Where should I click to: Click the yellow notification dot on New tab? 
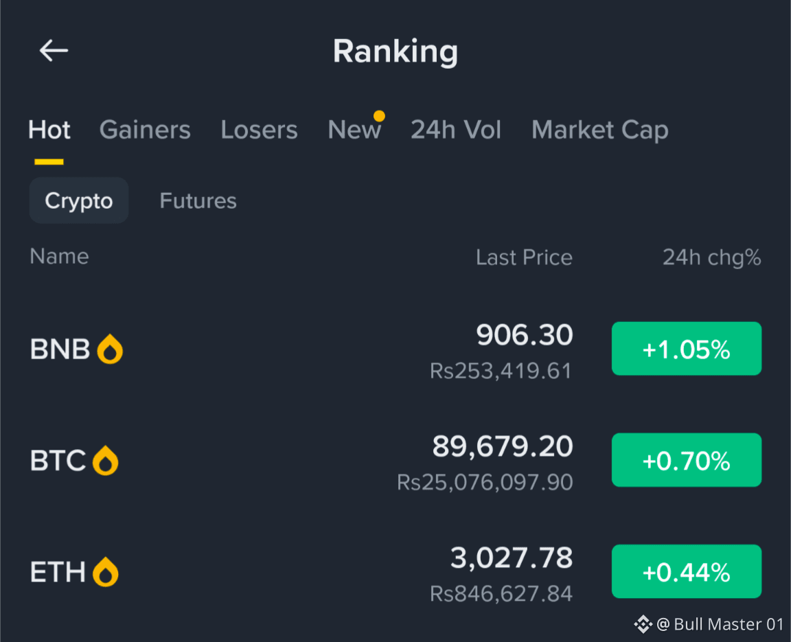[380, 116]
